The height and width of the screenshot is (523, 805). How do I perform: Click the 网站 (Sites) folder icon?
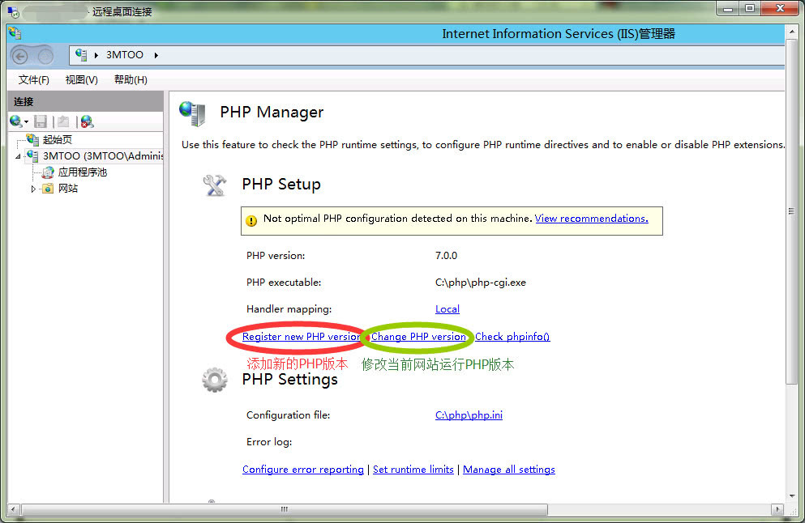(x=46, y=187)
